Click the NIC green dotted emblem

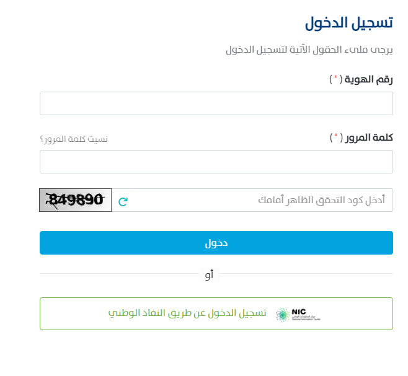click(282, 315)
